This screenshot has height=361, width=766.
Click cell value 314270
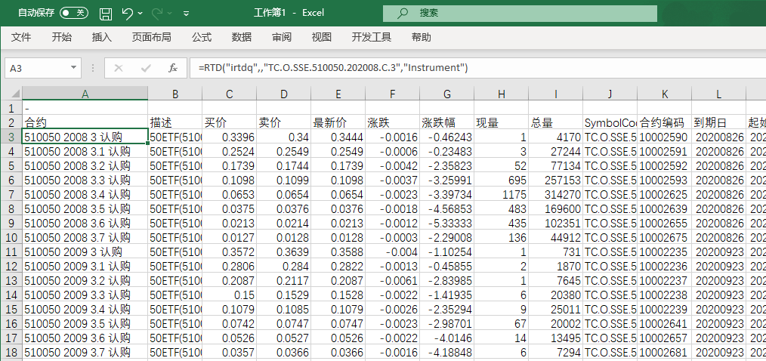(555, 195)
